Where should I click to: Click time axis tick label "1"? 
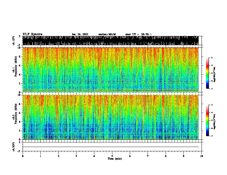click(x=40, y=156)
